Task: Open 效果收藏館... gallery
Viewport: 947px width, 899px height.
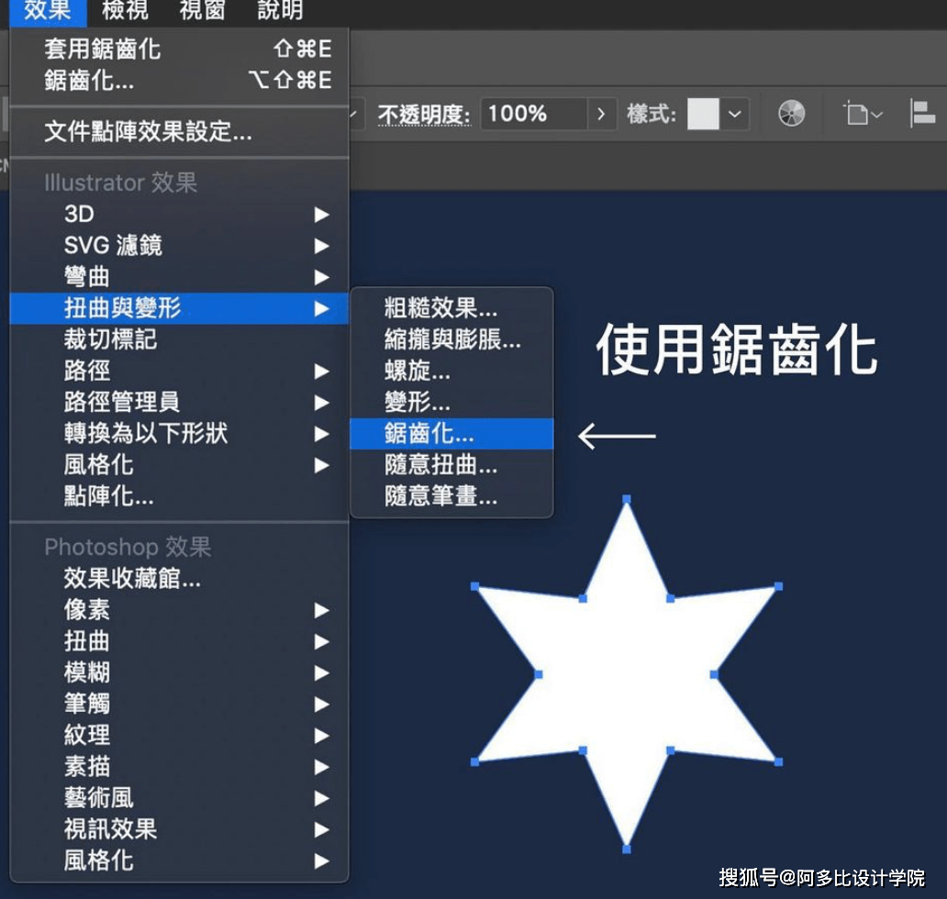Action: (179, 579)
